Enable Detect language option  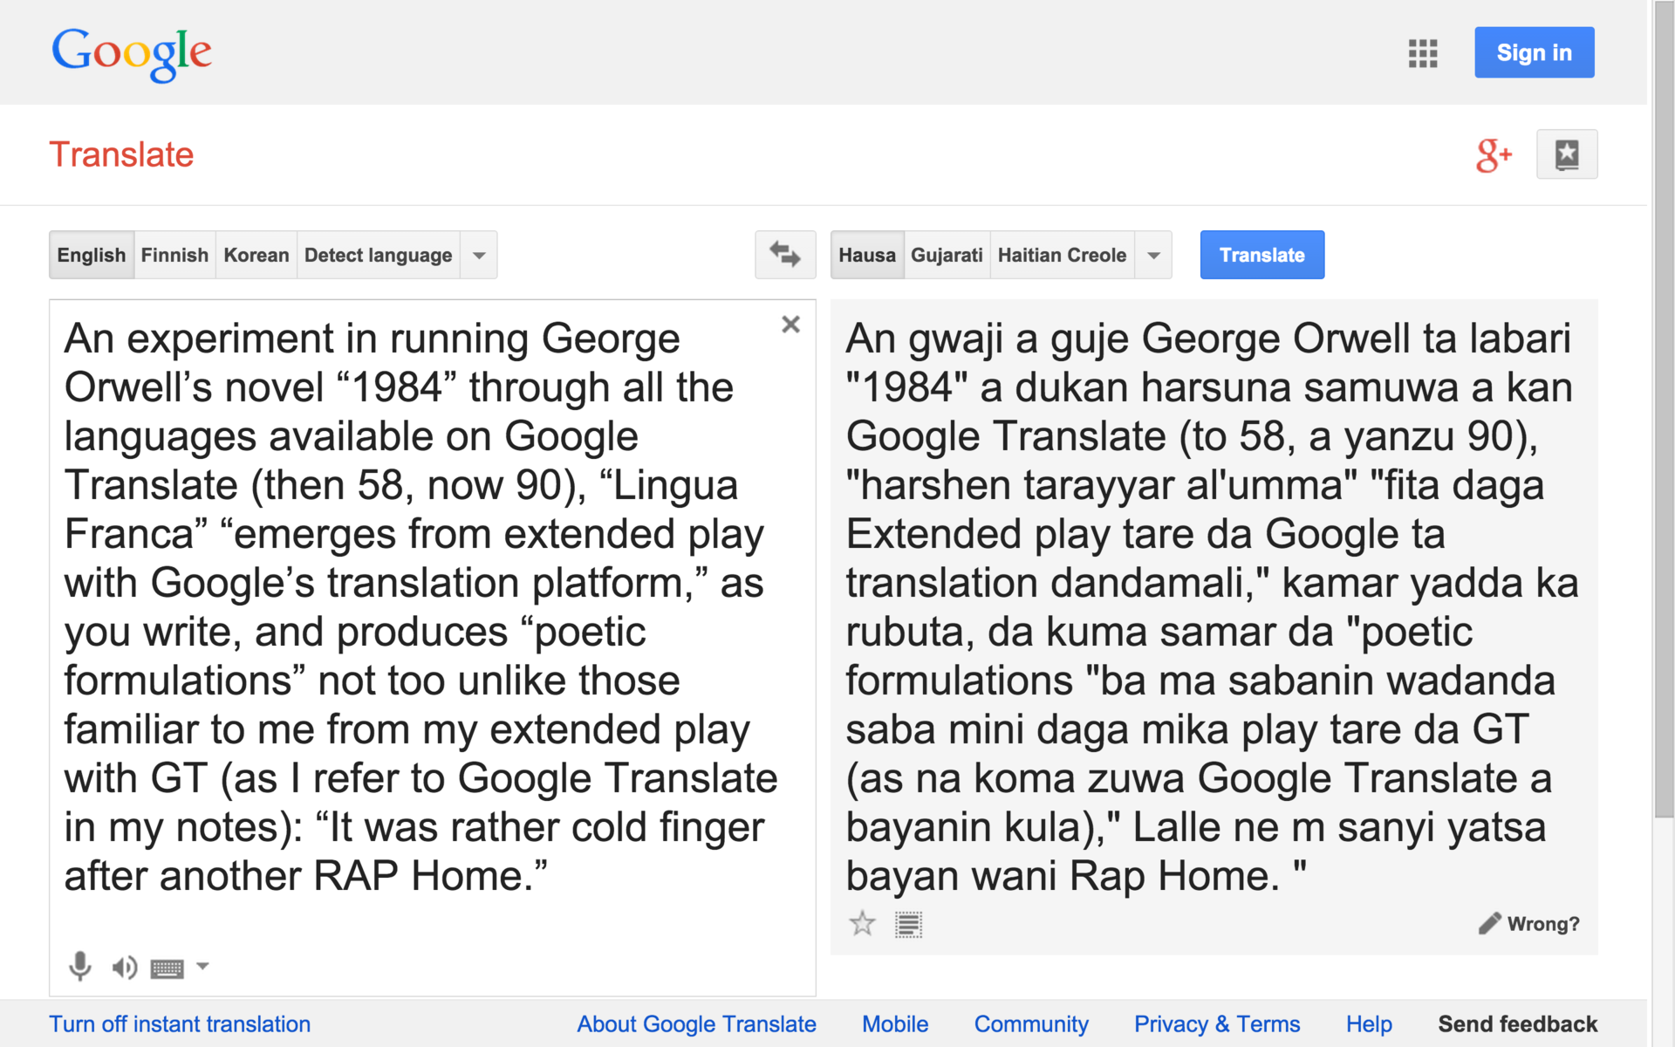(x=378, y=256)
